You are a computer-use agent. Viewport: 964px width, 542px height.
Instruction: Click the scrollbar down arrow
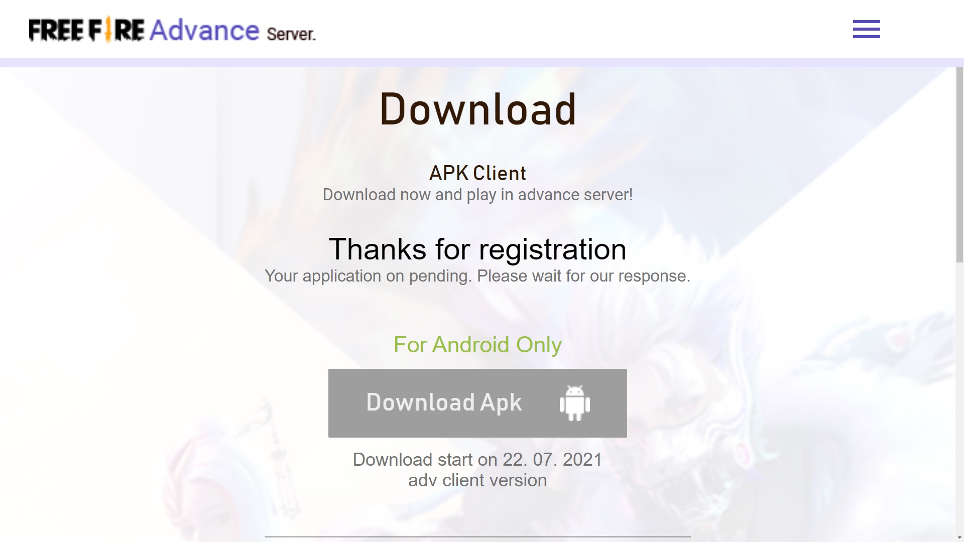click(959, 537)
